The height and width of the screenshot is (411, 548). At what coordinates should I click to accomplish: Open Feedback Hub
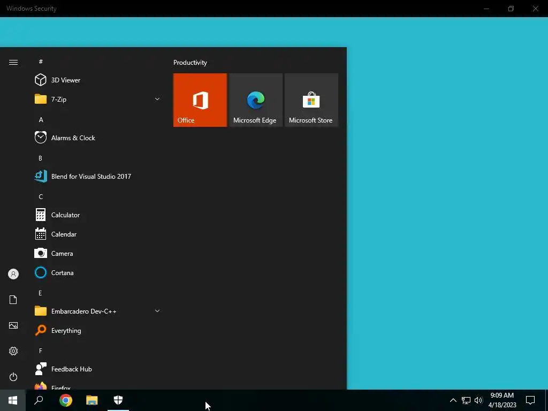(x=97, y=369)
